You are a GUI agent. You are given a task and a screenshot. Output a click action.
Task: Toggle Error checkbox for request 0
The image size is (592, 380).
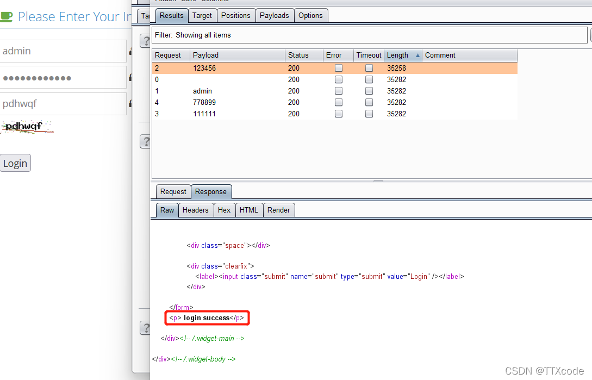coord(339,79)
